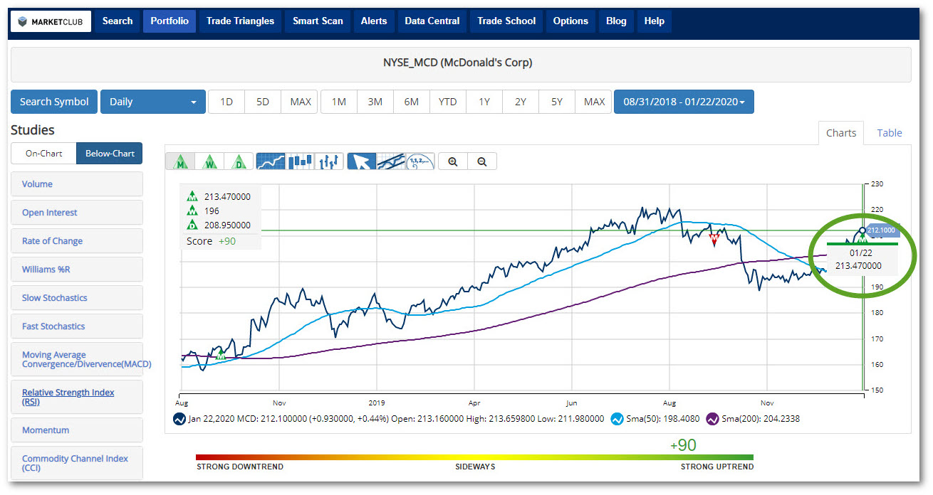This screenshot has width=933, height=495.
Task: Zoom out on the chart
Action: [x=482, y=161]
